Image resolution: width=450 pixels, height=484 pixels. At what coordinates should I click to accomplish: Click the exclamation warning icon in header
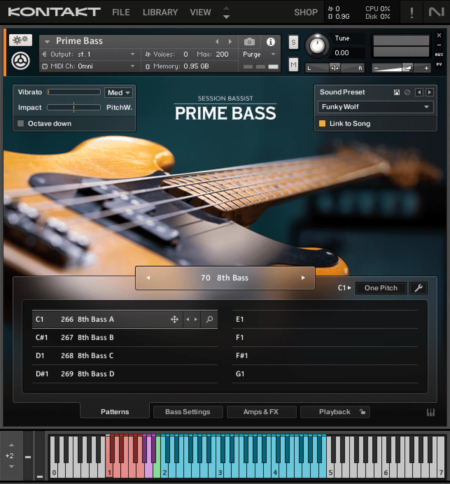pyautogui.click(x=412, y=13)
